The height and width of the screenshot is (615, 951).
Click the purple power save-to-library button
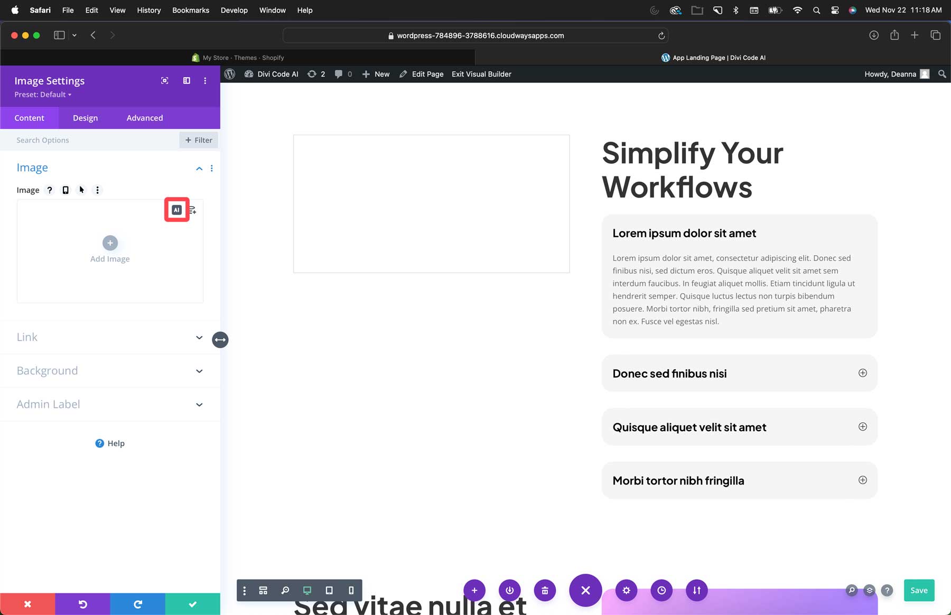pos(510,591)
